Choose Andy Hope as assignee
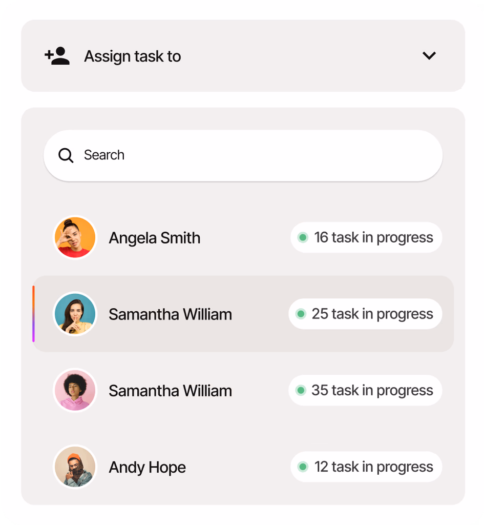This screenshot has width=484, height=525. tap(147, 467)
